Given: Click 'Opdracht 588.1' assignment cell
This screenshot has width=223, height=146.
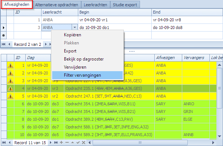Looking at the screenshot, I should pos(109,127).
